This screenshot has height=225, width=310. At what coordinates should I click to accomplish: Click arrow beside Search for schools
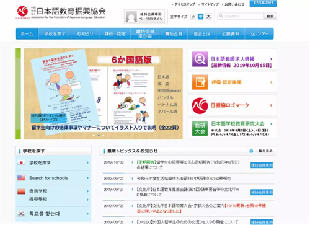click(x=87, y=178)
